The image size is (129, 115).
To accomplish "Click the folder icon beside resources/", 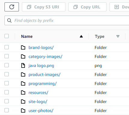I will pyautogui.click(x=23, y=92).
